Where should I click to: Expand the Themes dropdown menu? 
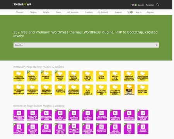(21, 12)
